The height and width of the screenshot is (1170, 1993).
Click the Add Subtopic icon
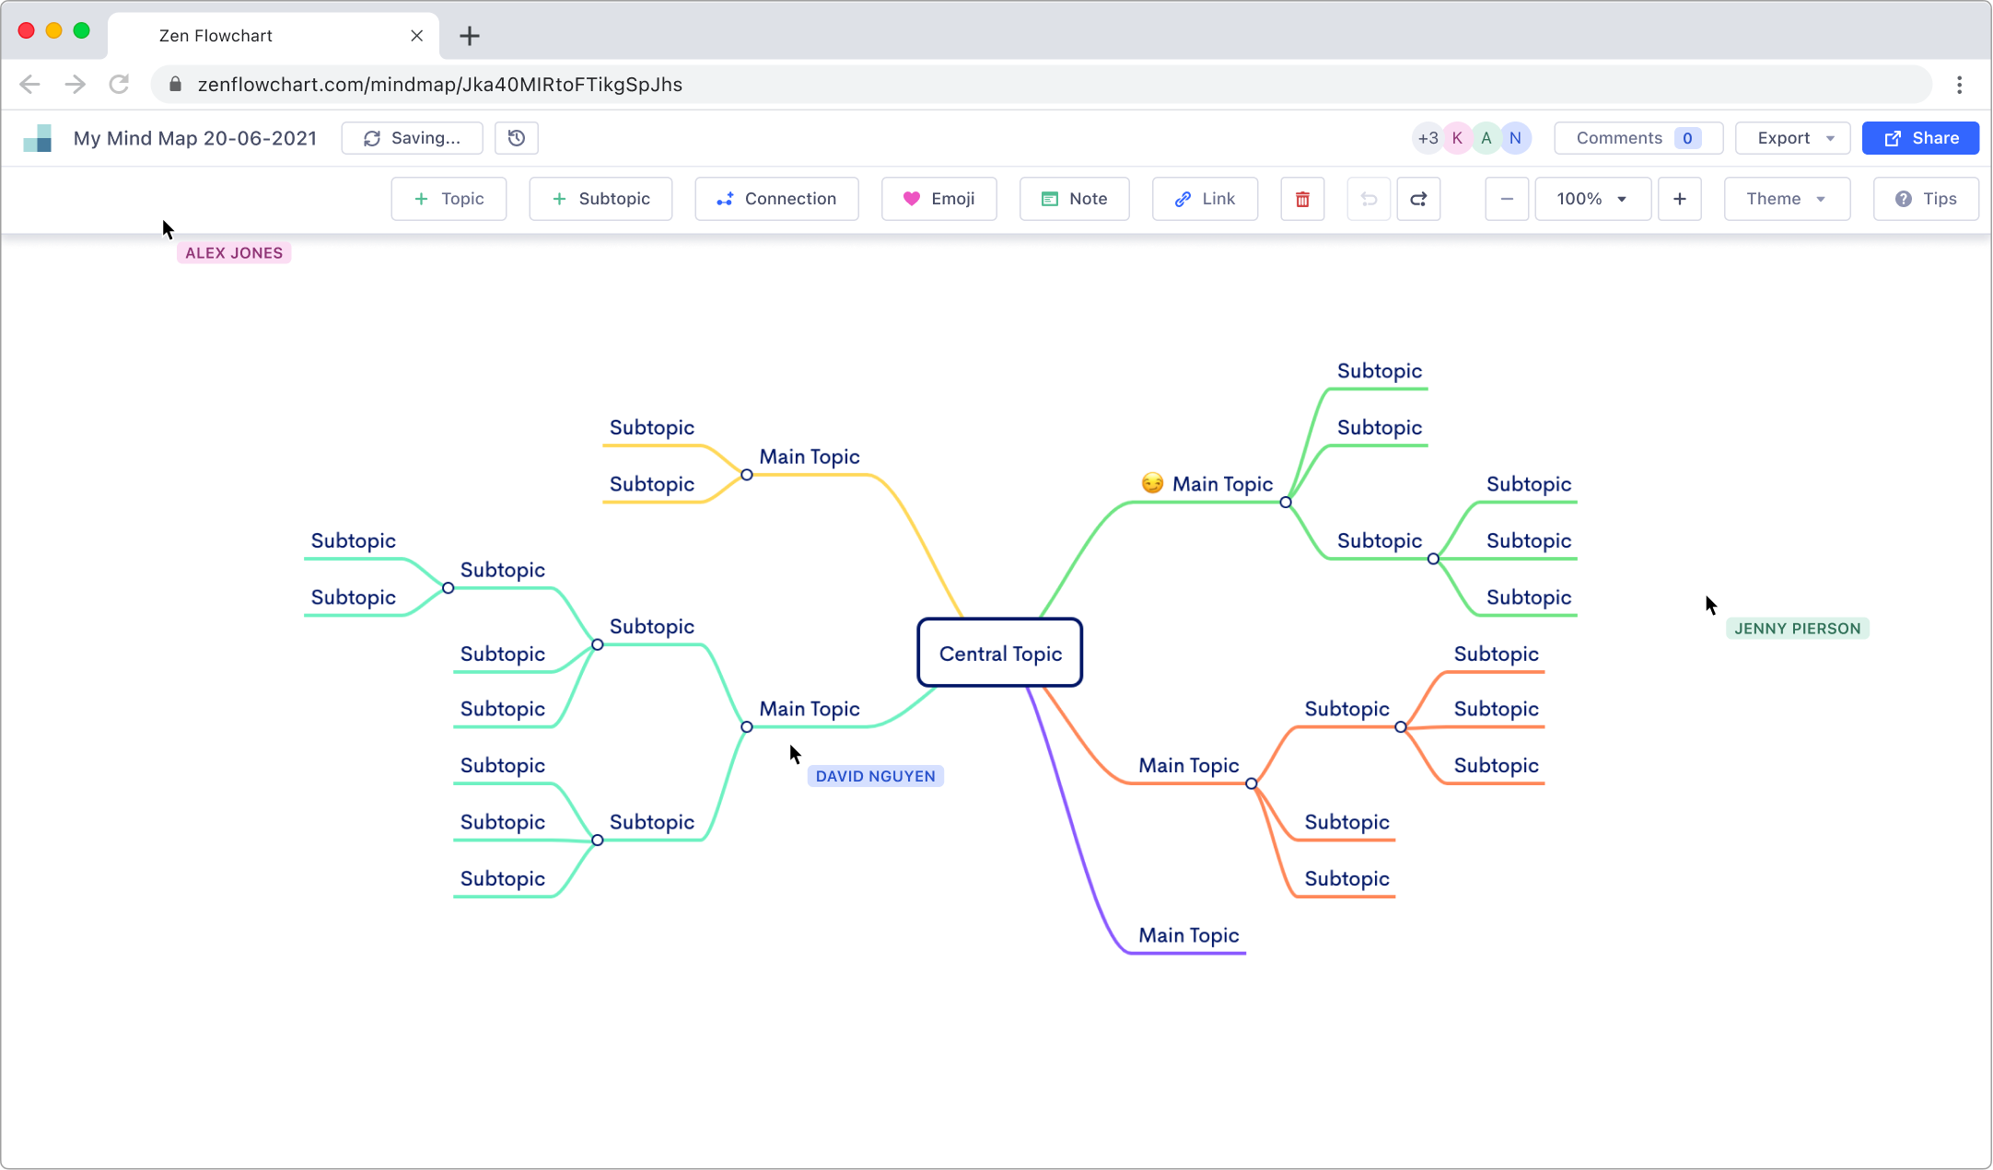559,199
